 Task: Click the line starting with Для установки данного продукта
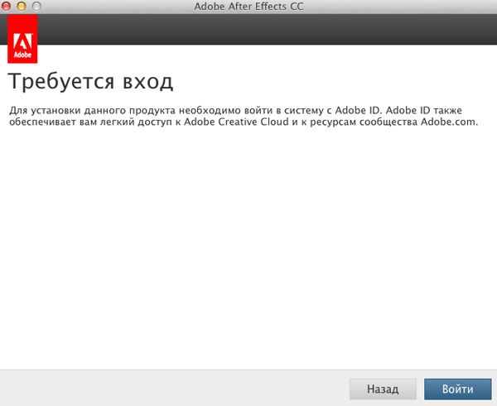[235, 110]
